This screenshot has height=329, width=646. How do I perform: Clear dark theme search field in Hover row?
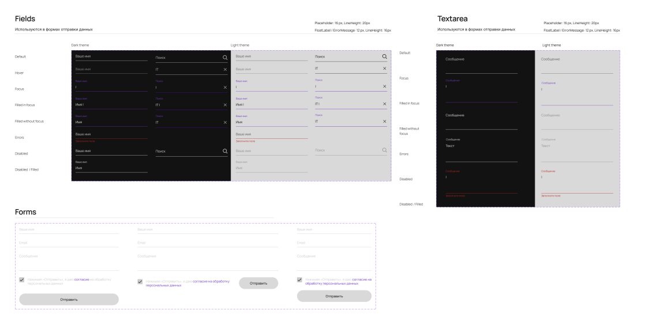pos(225,70)
